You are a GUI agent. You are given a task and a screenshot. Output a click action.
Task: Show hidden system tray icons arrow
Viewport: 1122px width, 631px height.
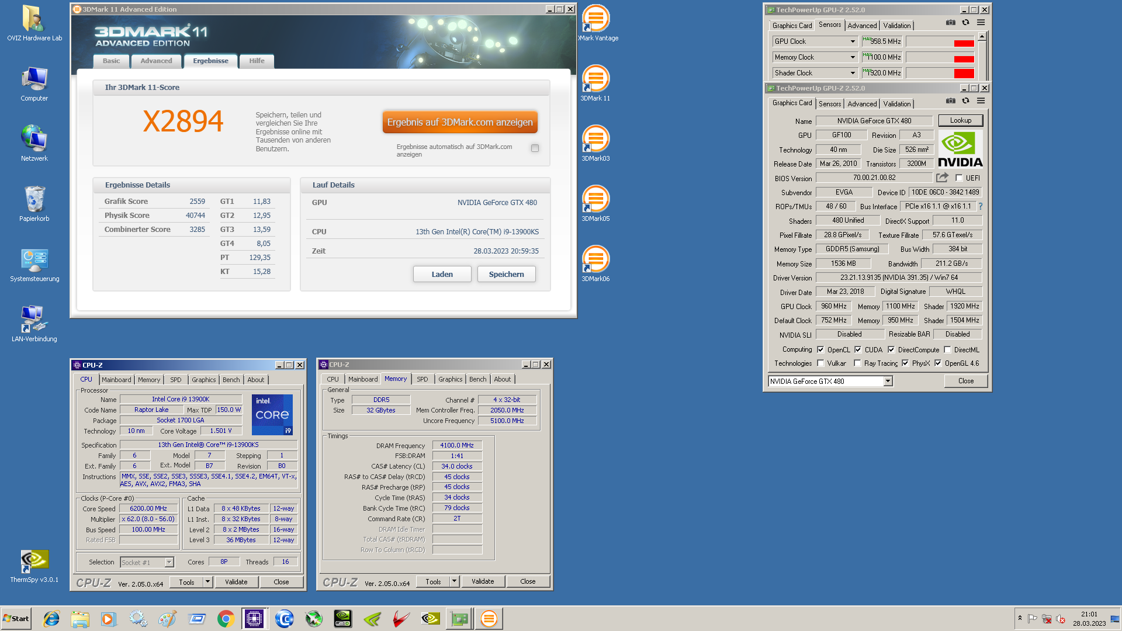coord(1020,618)
